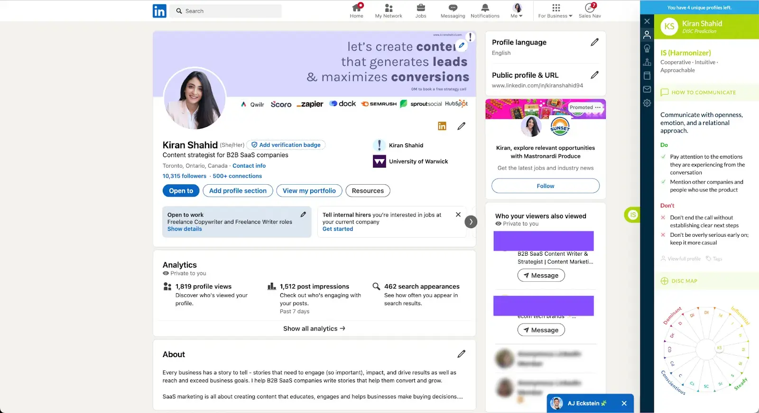Viewport: 759px width, 413px height.
Task: Add verification badge
Action: 286,145
